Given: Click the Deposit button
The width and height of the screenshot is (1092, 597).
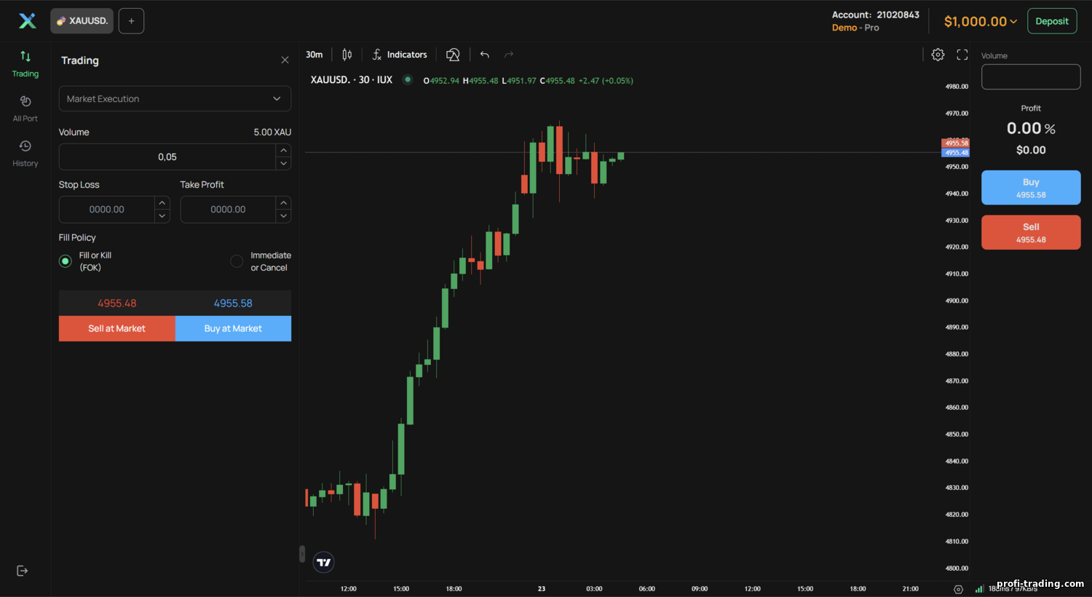Looking at the screenshot, I should (x=1051, y=21).
